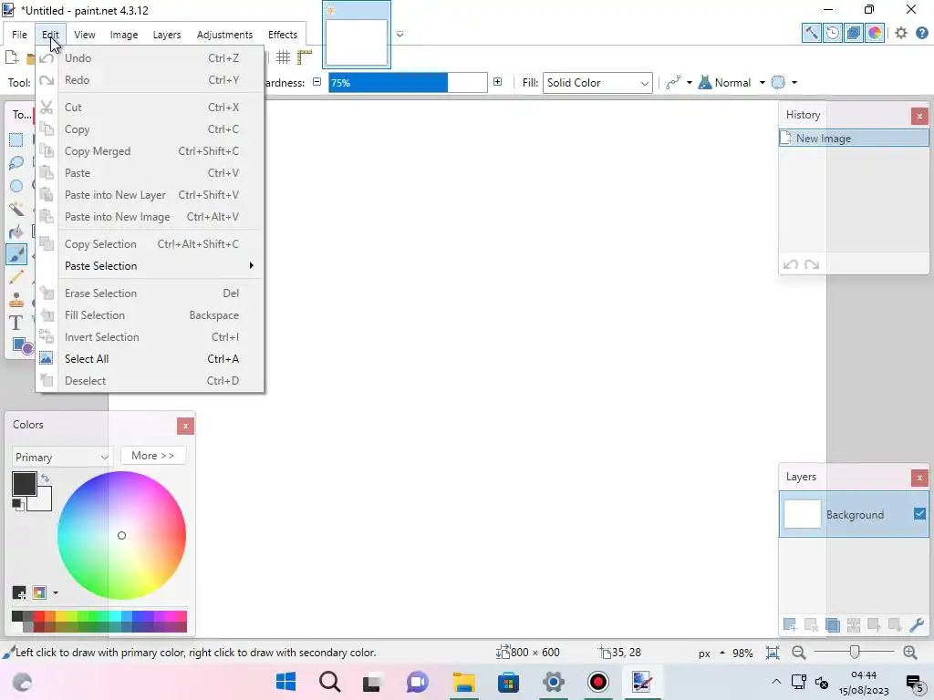The image size is (934, 700).
Task: Click the More >> button in Colors
Action: click(x=153, y=456)
